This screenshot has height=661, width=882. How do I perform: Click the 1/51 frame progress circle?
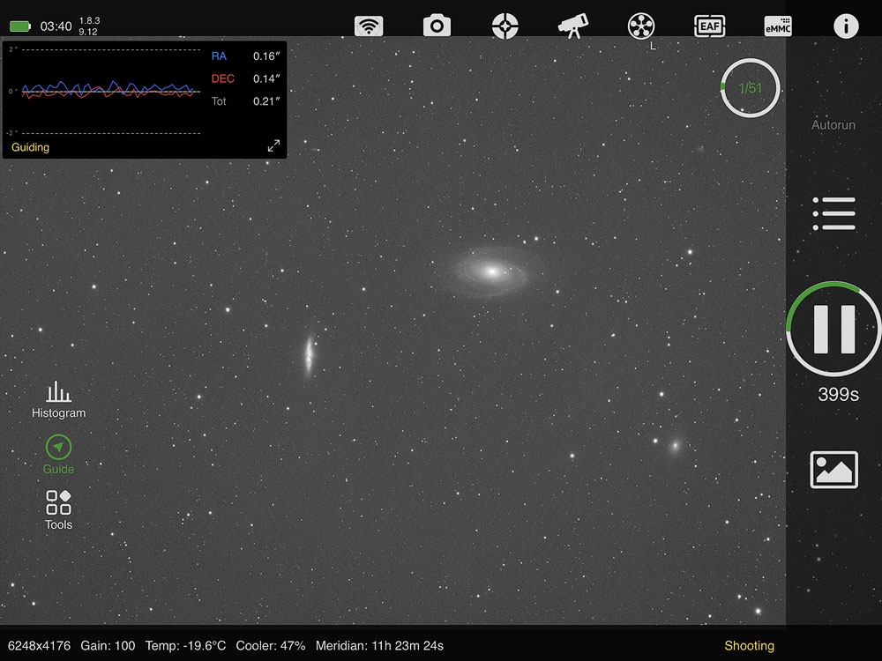coord(750,87)
